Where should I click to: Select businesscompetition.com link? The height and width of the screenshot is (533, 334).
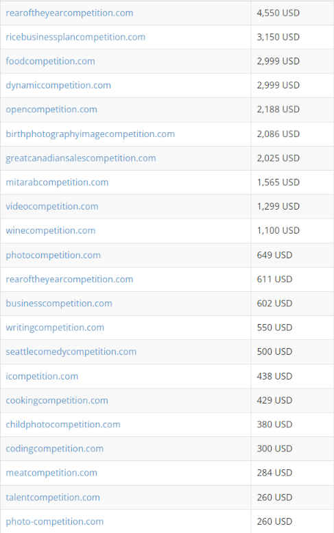click(59, 303)
